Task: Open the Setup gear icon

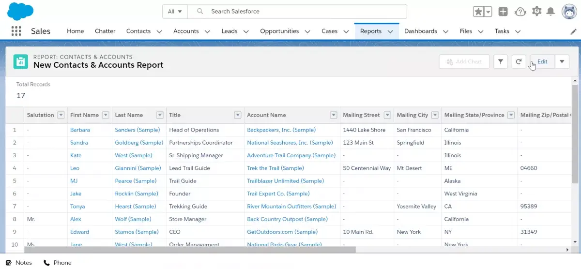Action: pyautogui.click(x=536, y=11)
